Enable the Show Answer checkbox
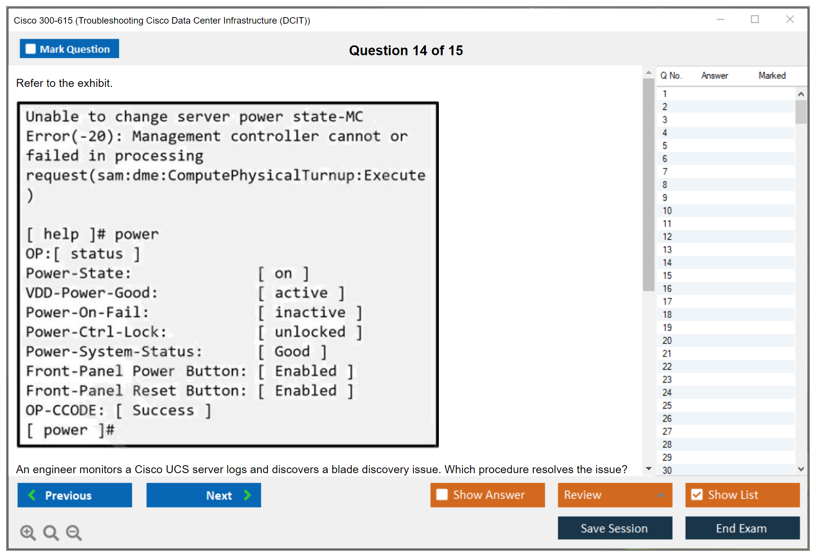 (442, 494)
